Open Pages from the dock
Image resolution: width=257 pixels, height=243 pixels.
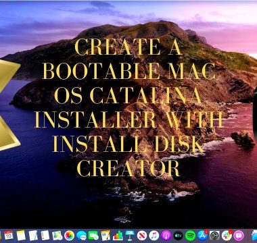point(106,236)
